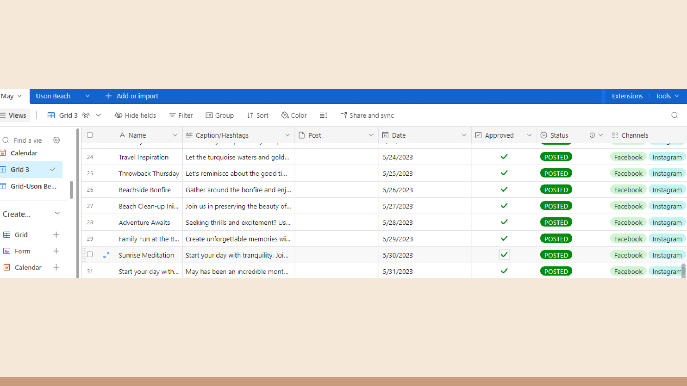
Task: Type in Find a view field
Action: (x=29, y=140)
